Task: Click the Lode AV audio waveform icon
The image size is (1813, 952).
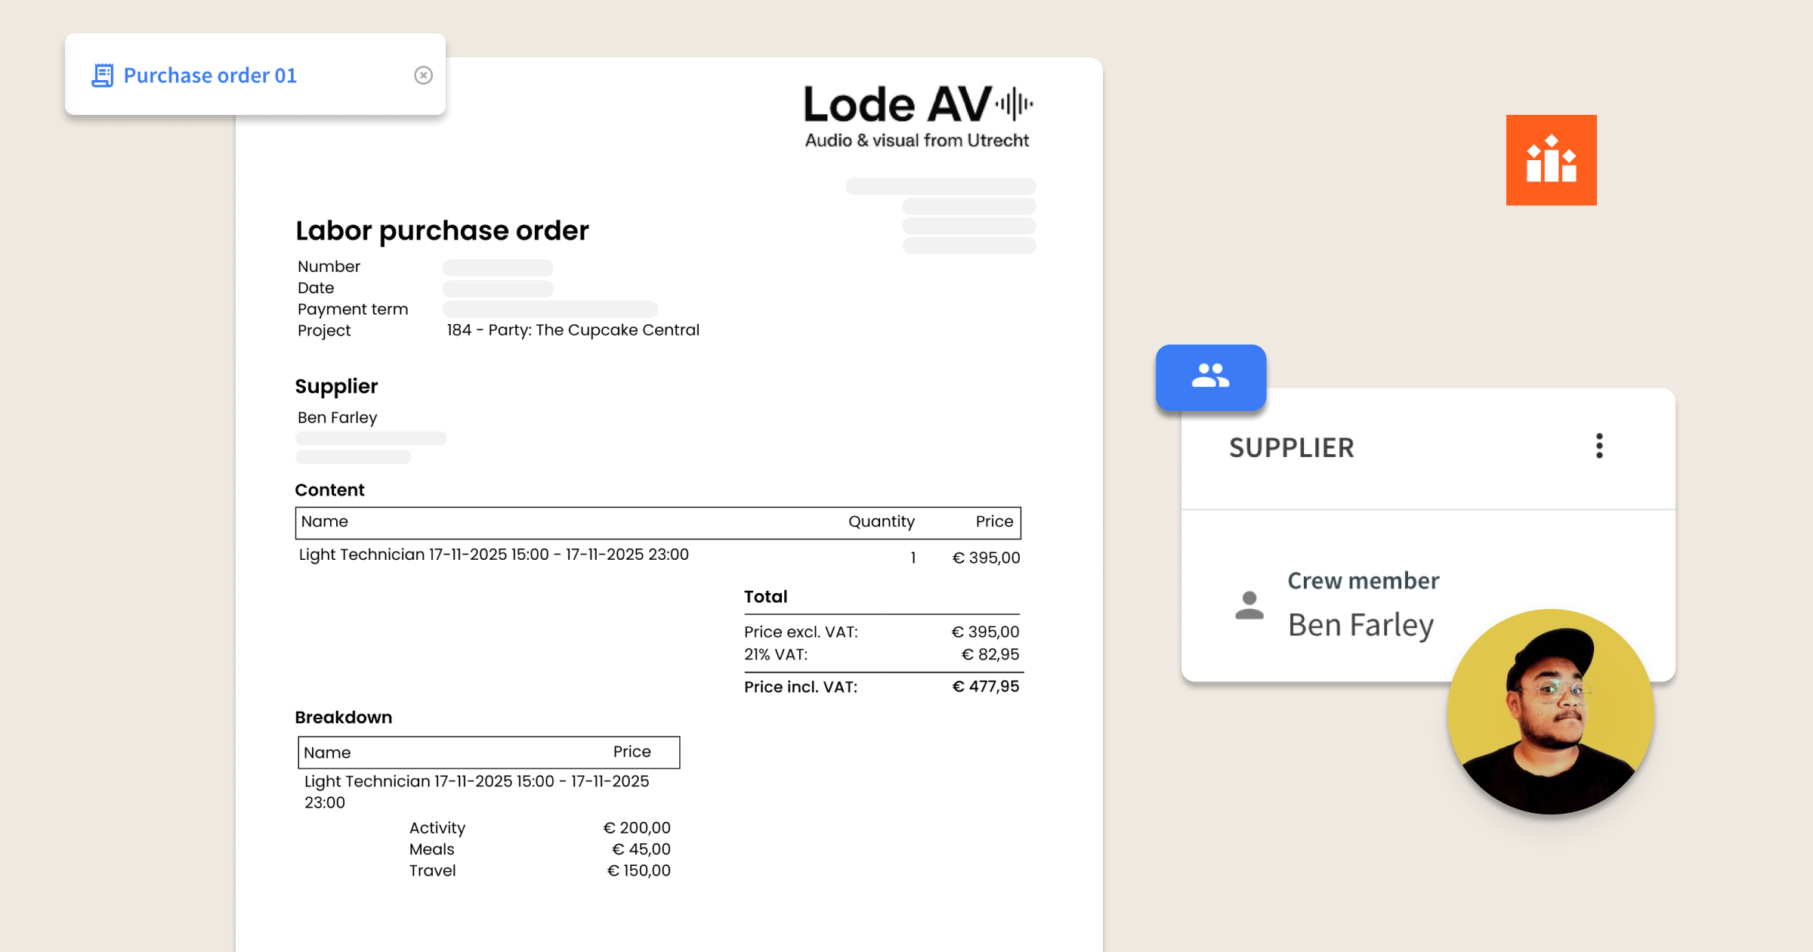Action: point(1014,106)
